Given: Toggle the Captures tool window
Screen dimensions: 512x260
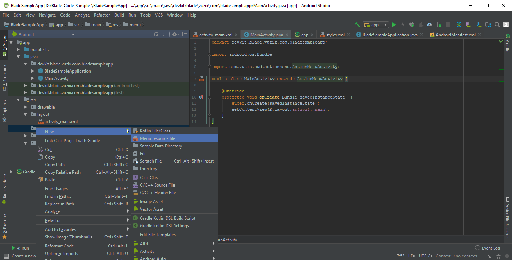Looking at the screenshot, I should 4,110.
